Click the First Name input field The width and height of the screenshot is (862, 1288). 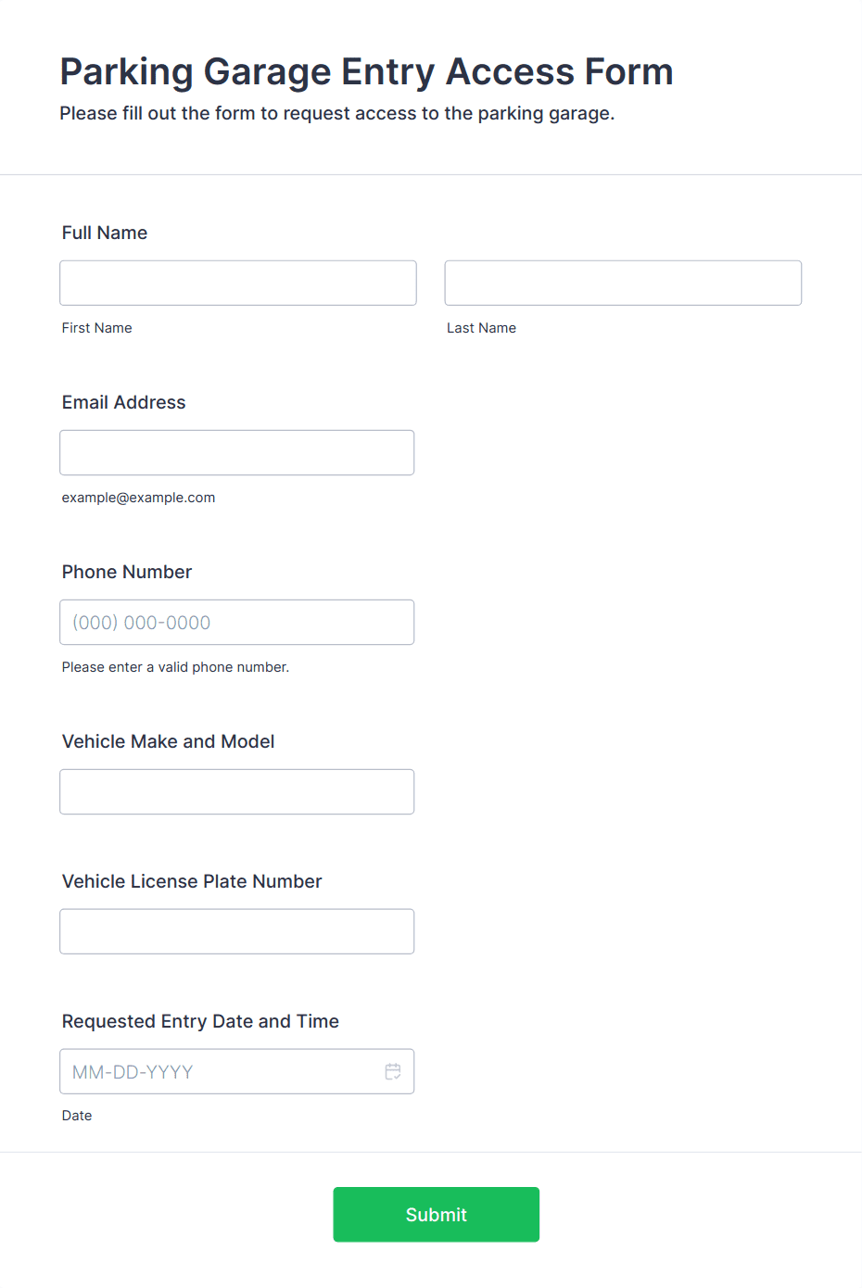tap(238, 283)
